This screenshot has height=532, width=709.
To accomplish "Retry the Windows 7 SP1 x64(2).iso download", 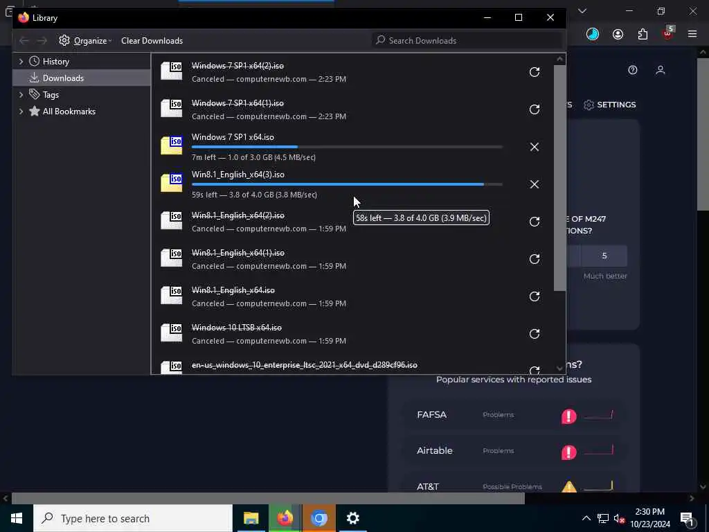I will pyautogui.click(x=534, y=72).
